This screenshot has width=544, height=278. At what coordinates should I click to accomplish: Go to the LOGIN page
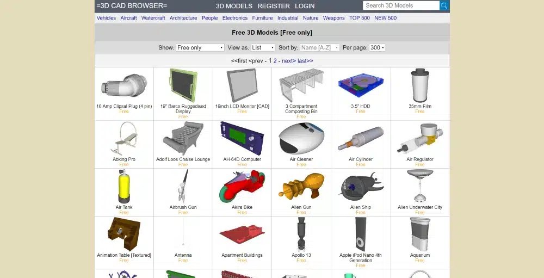tap(305, 6)
